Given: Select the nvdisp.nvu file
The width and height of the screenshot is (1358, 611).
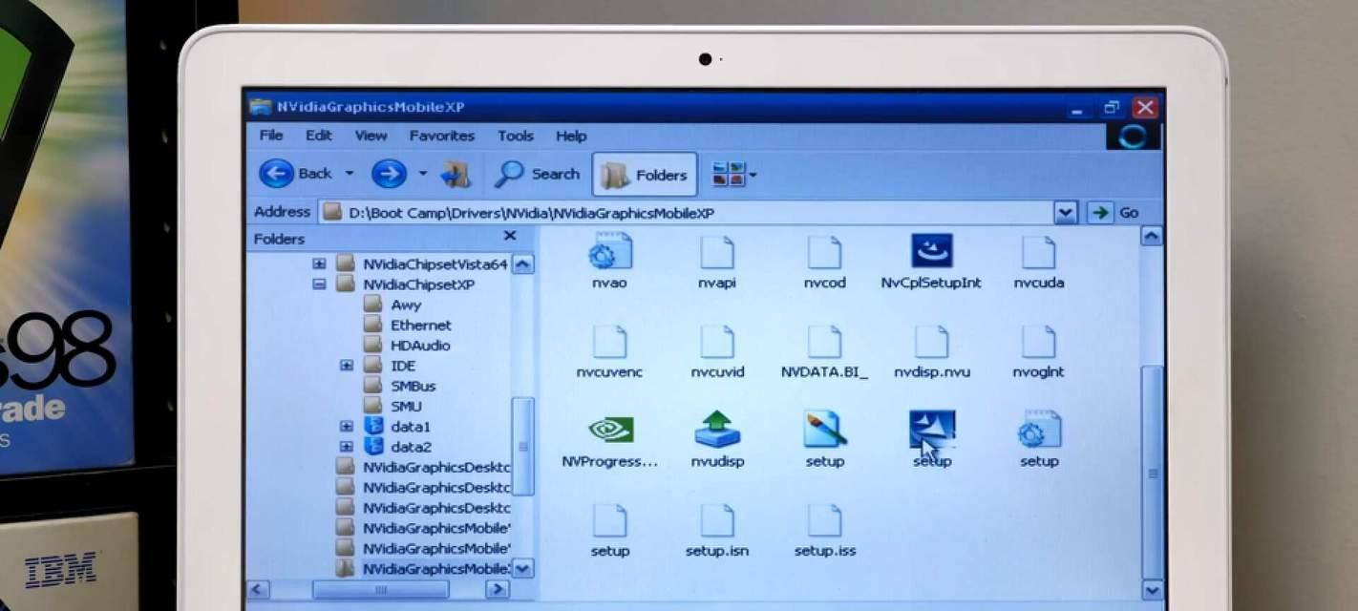Looking at the screenshot, I should point(931,352).
